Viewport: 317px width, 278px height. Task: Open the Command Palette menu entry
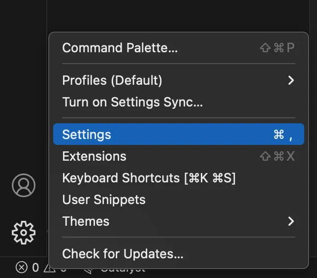(179, 48)
